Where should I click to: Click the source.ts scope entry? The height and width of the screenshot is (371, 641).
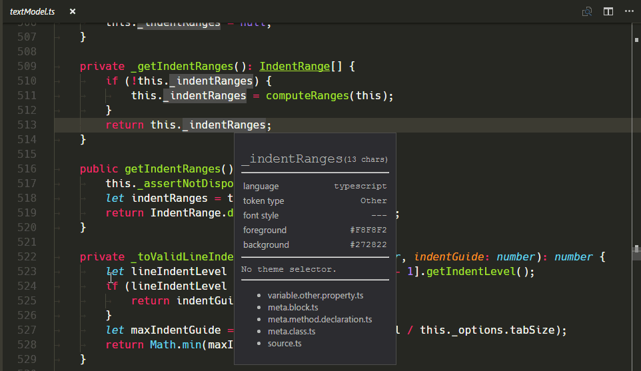285,343
